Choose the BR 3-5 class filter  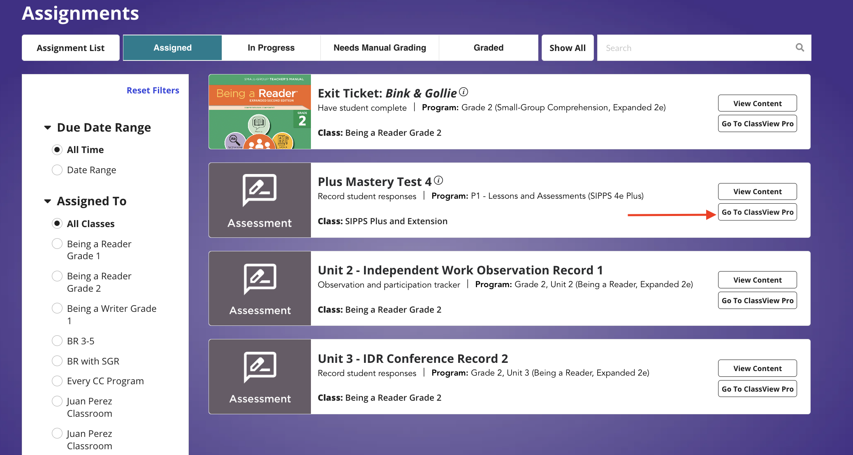coord(57,341)
